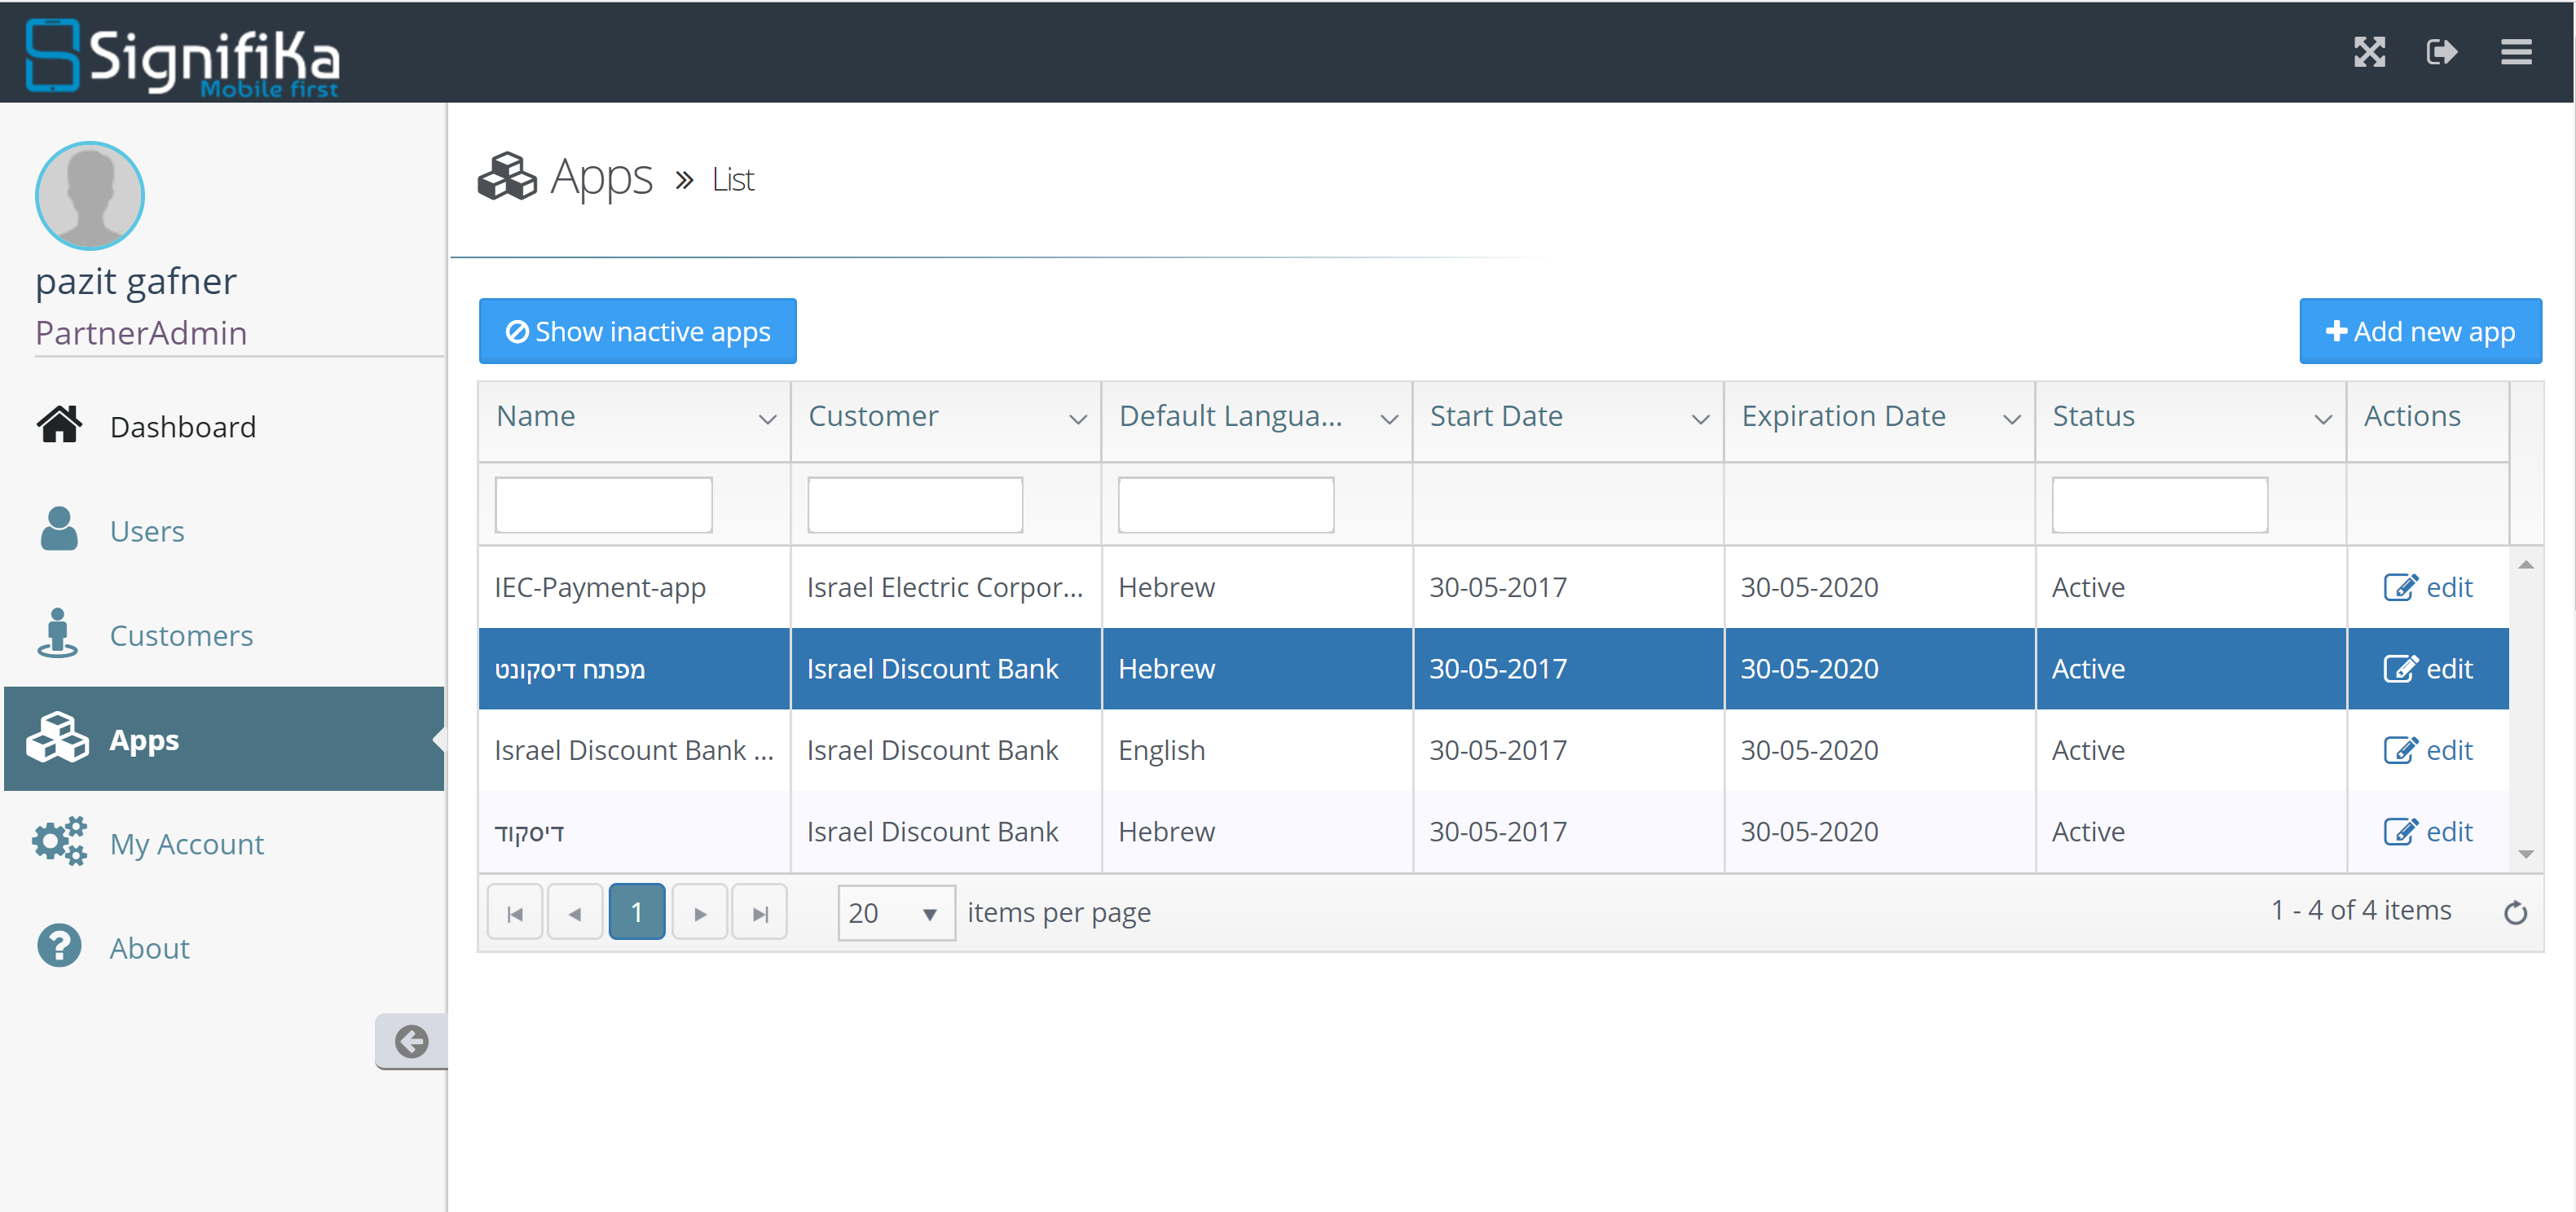Viewport: 2576px width, 1212px height.
Task: Click the Customers figure icon
Action: point(57,634)
